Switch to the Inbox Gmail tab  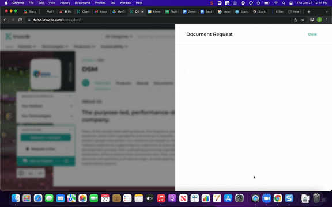tap(101, 11)
